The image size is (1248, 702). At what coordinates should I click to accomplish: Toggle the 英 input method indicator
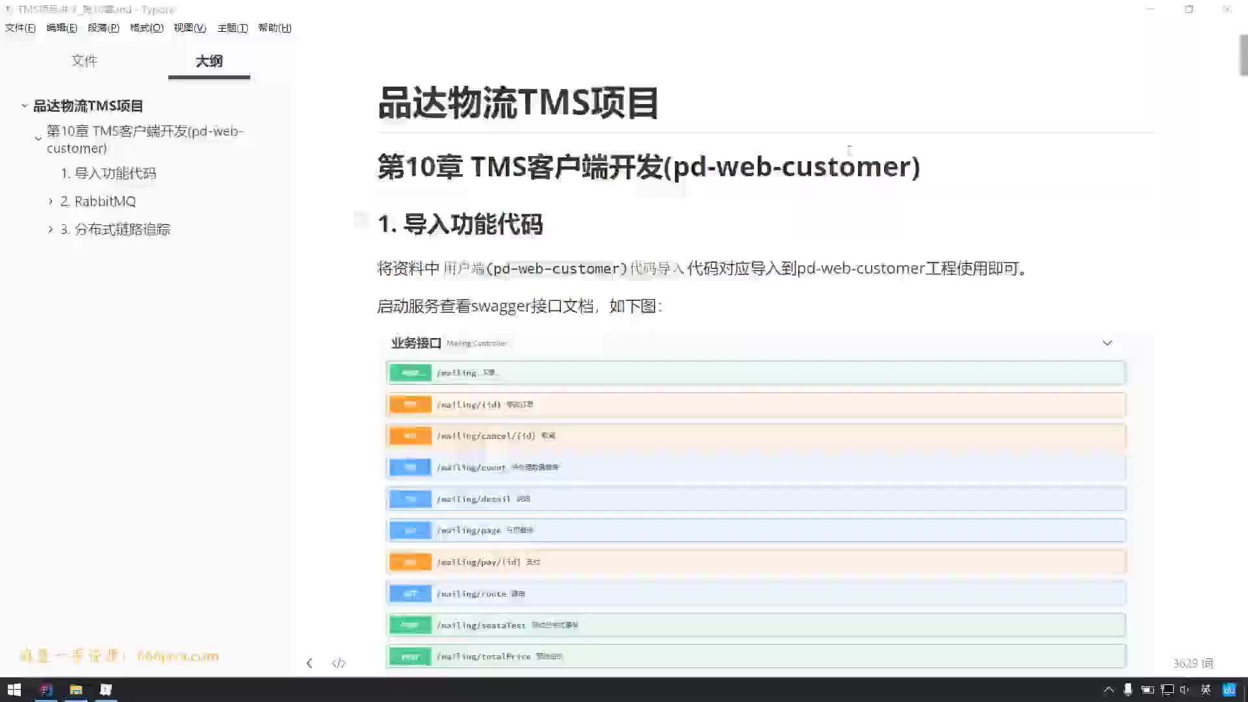coord(1206,690)
